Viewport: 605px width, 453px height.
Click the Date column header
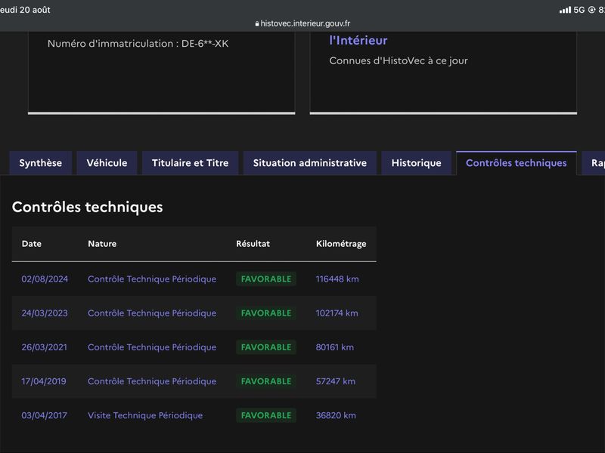(32, 244)
